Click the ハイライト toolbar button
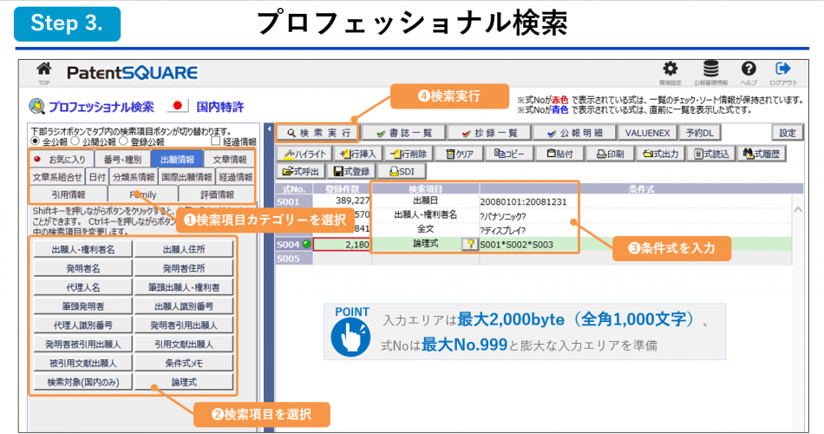This screenshot has width=824, height=434. pos(306,154)
